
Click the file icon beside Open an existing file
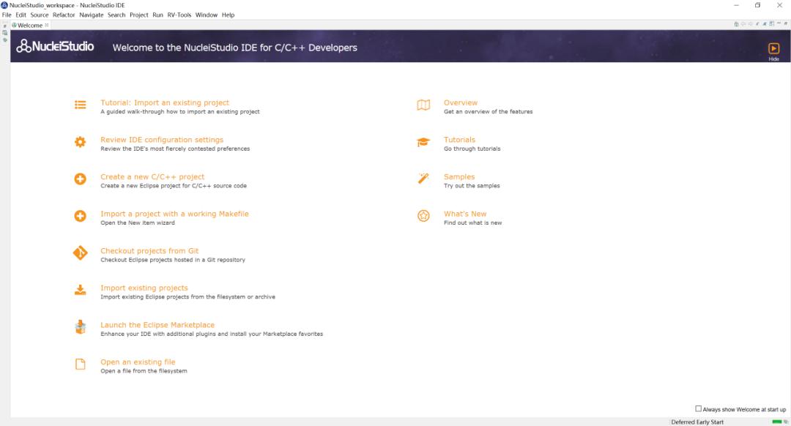[x=81, y=364]
